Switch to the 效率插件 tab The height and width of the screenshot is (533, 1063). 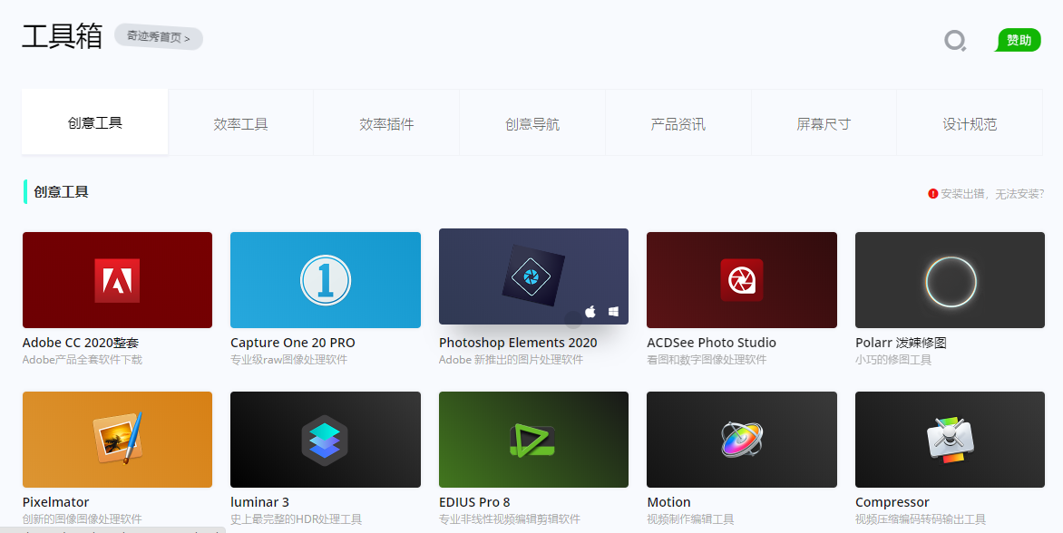pos(386,123)
